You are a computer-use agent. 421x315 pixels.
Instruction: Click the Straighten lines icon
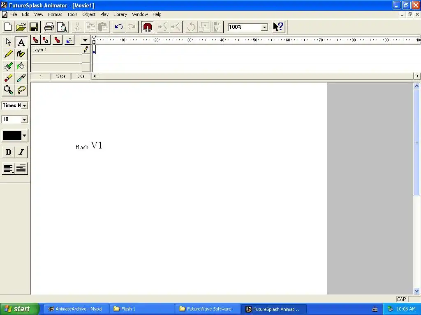176,27
